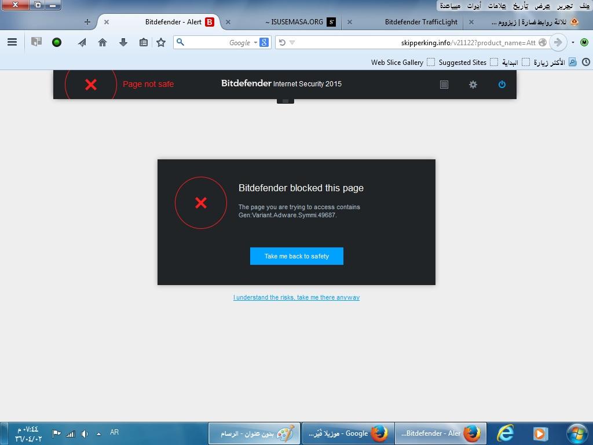
Task: Open the الأكثر زيارة bookmark folder
Action: (555, 62)
